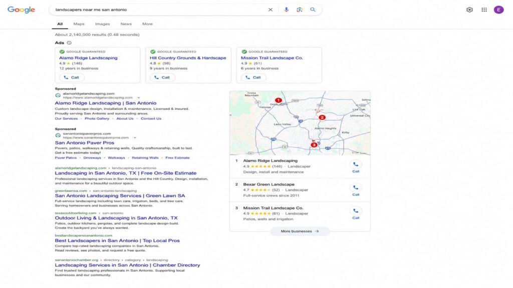Open the settings gear icon

click(x=469, y=10)
